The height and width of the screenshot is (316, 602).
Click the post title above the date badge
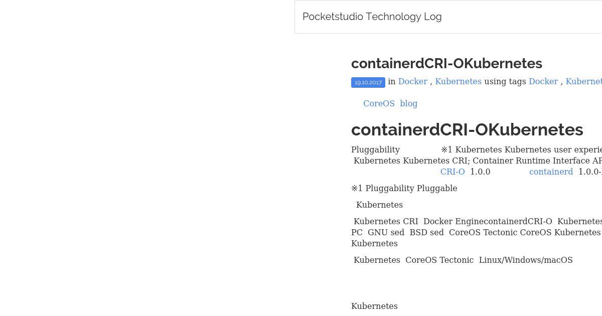[x=446, y=64]
